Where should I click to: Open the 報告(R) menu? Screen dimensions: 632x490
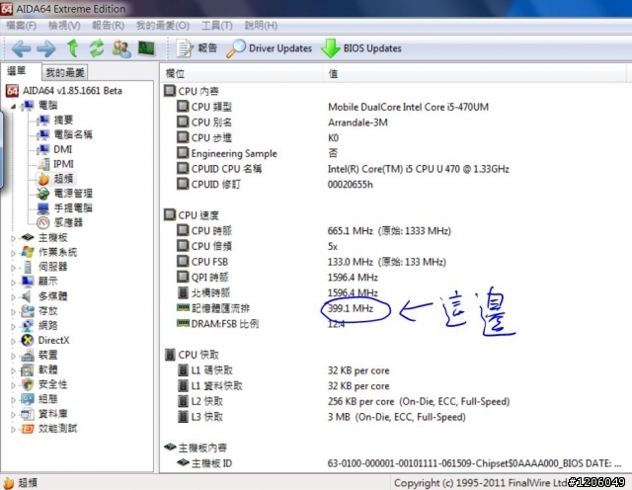[x=108, y=26]
